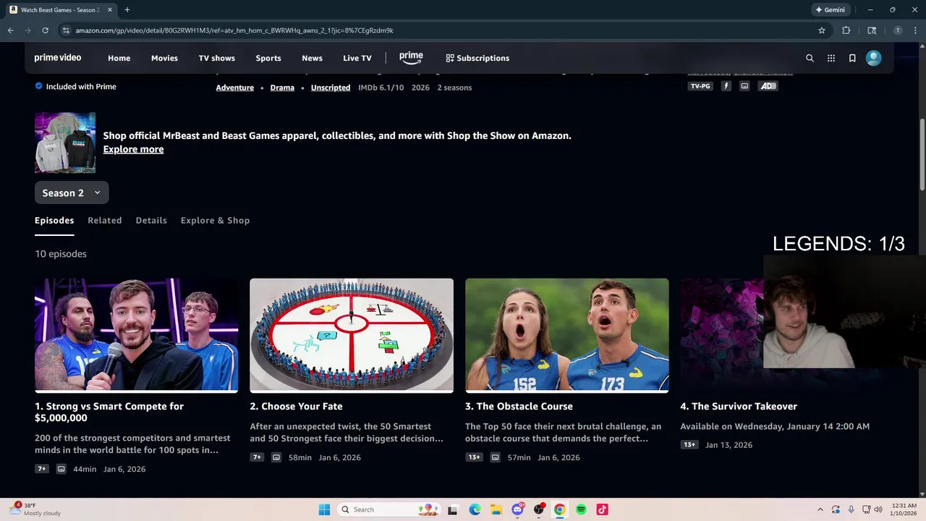Switch to the Details tab
Viewport: 926px width, 521px height.
click(x=151, y=220)
